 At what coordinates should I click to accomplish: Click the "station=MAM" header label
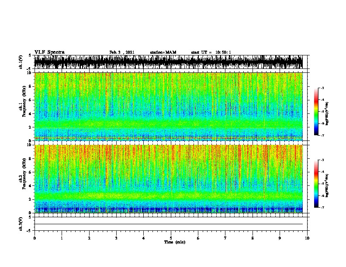coord(163,52)
